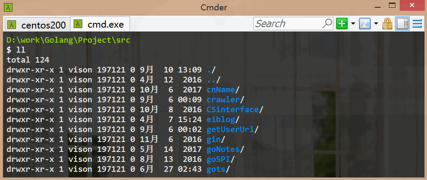Click the path D:\work\Golang\Project\src
Screen dimensions: 427x180
68,40
